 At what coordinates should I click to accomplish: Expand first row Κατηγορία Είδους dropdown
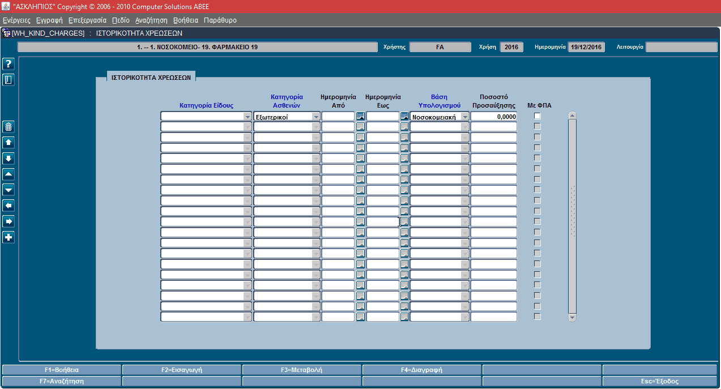(x=247, y=116)
